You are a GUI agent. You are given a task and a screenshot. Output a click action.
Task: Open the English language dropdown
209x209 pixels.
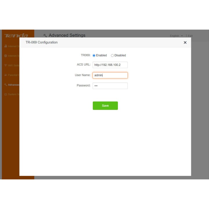176,36
